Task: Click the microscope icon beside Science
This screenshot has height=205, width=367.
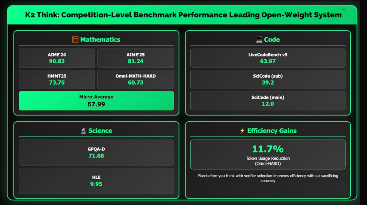Action: click(83, 131)
